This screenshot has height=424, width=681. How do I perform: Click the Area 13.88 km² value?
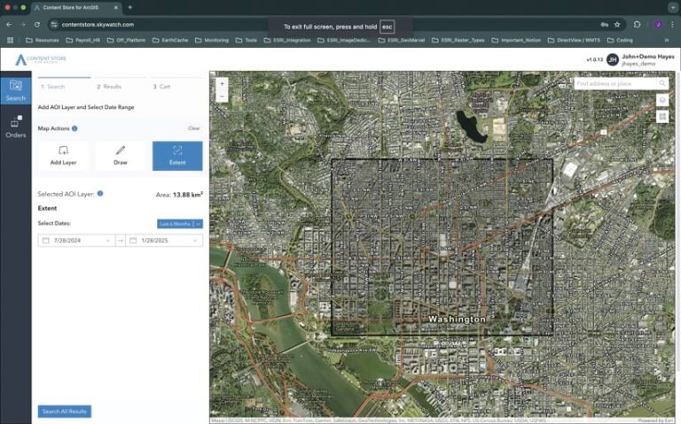pyautogui.click(x=188, y=195)
